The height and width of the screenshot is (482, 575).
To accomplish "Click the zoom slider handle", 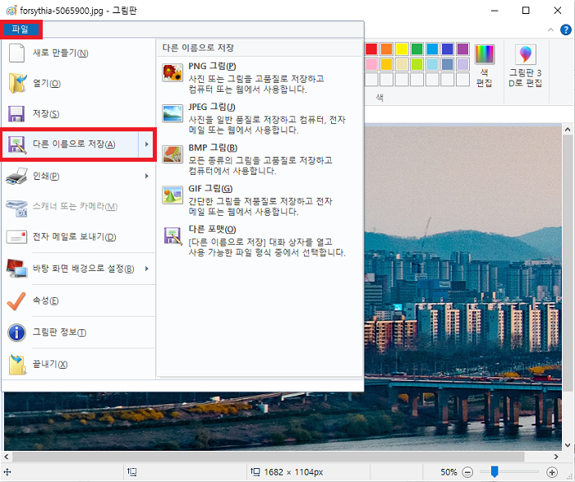I will [x=494, y=472].
